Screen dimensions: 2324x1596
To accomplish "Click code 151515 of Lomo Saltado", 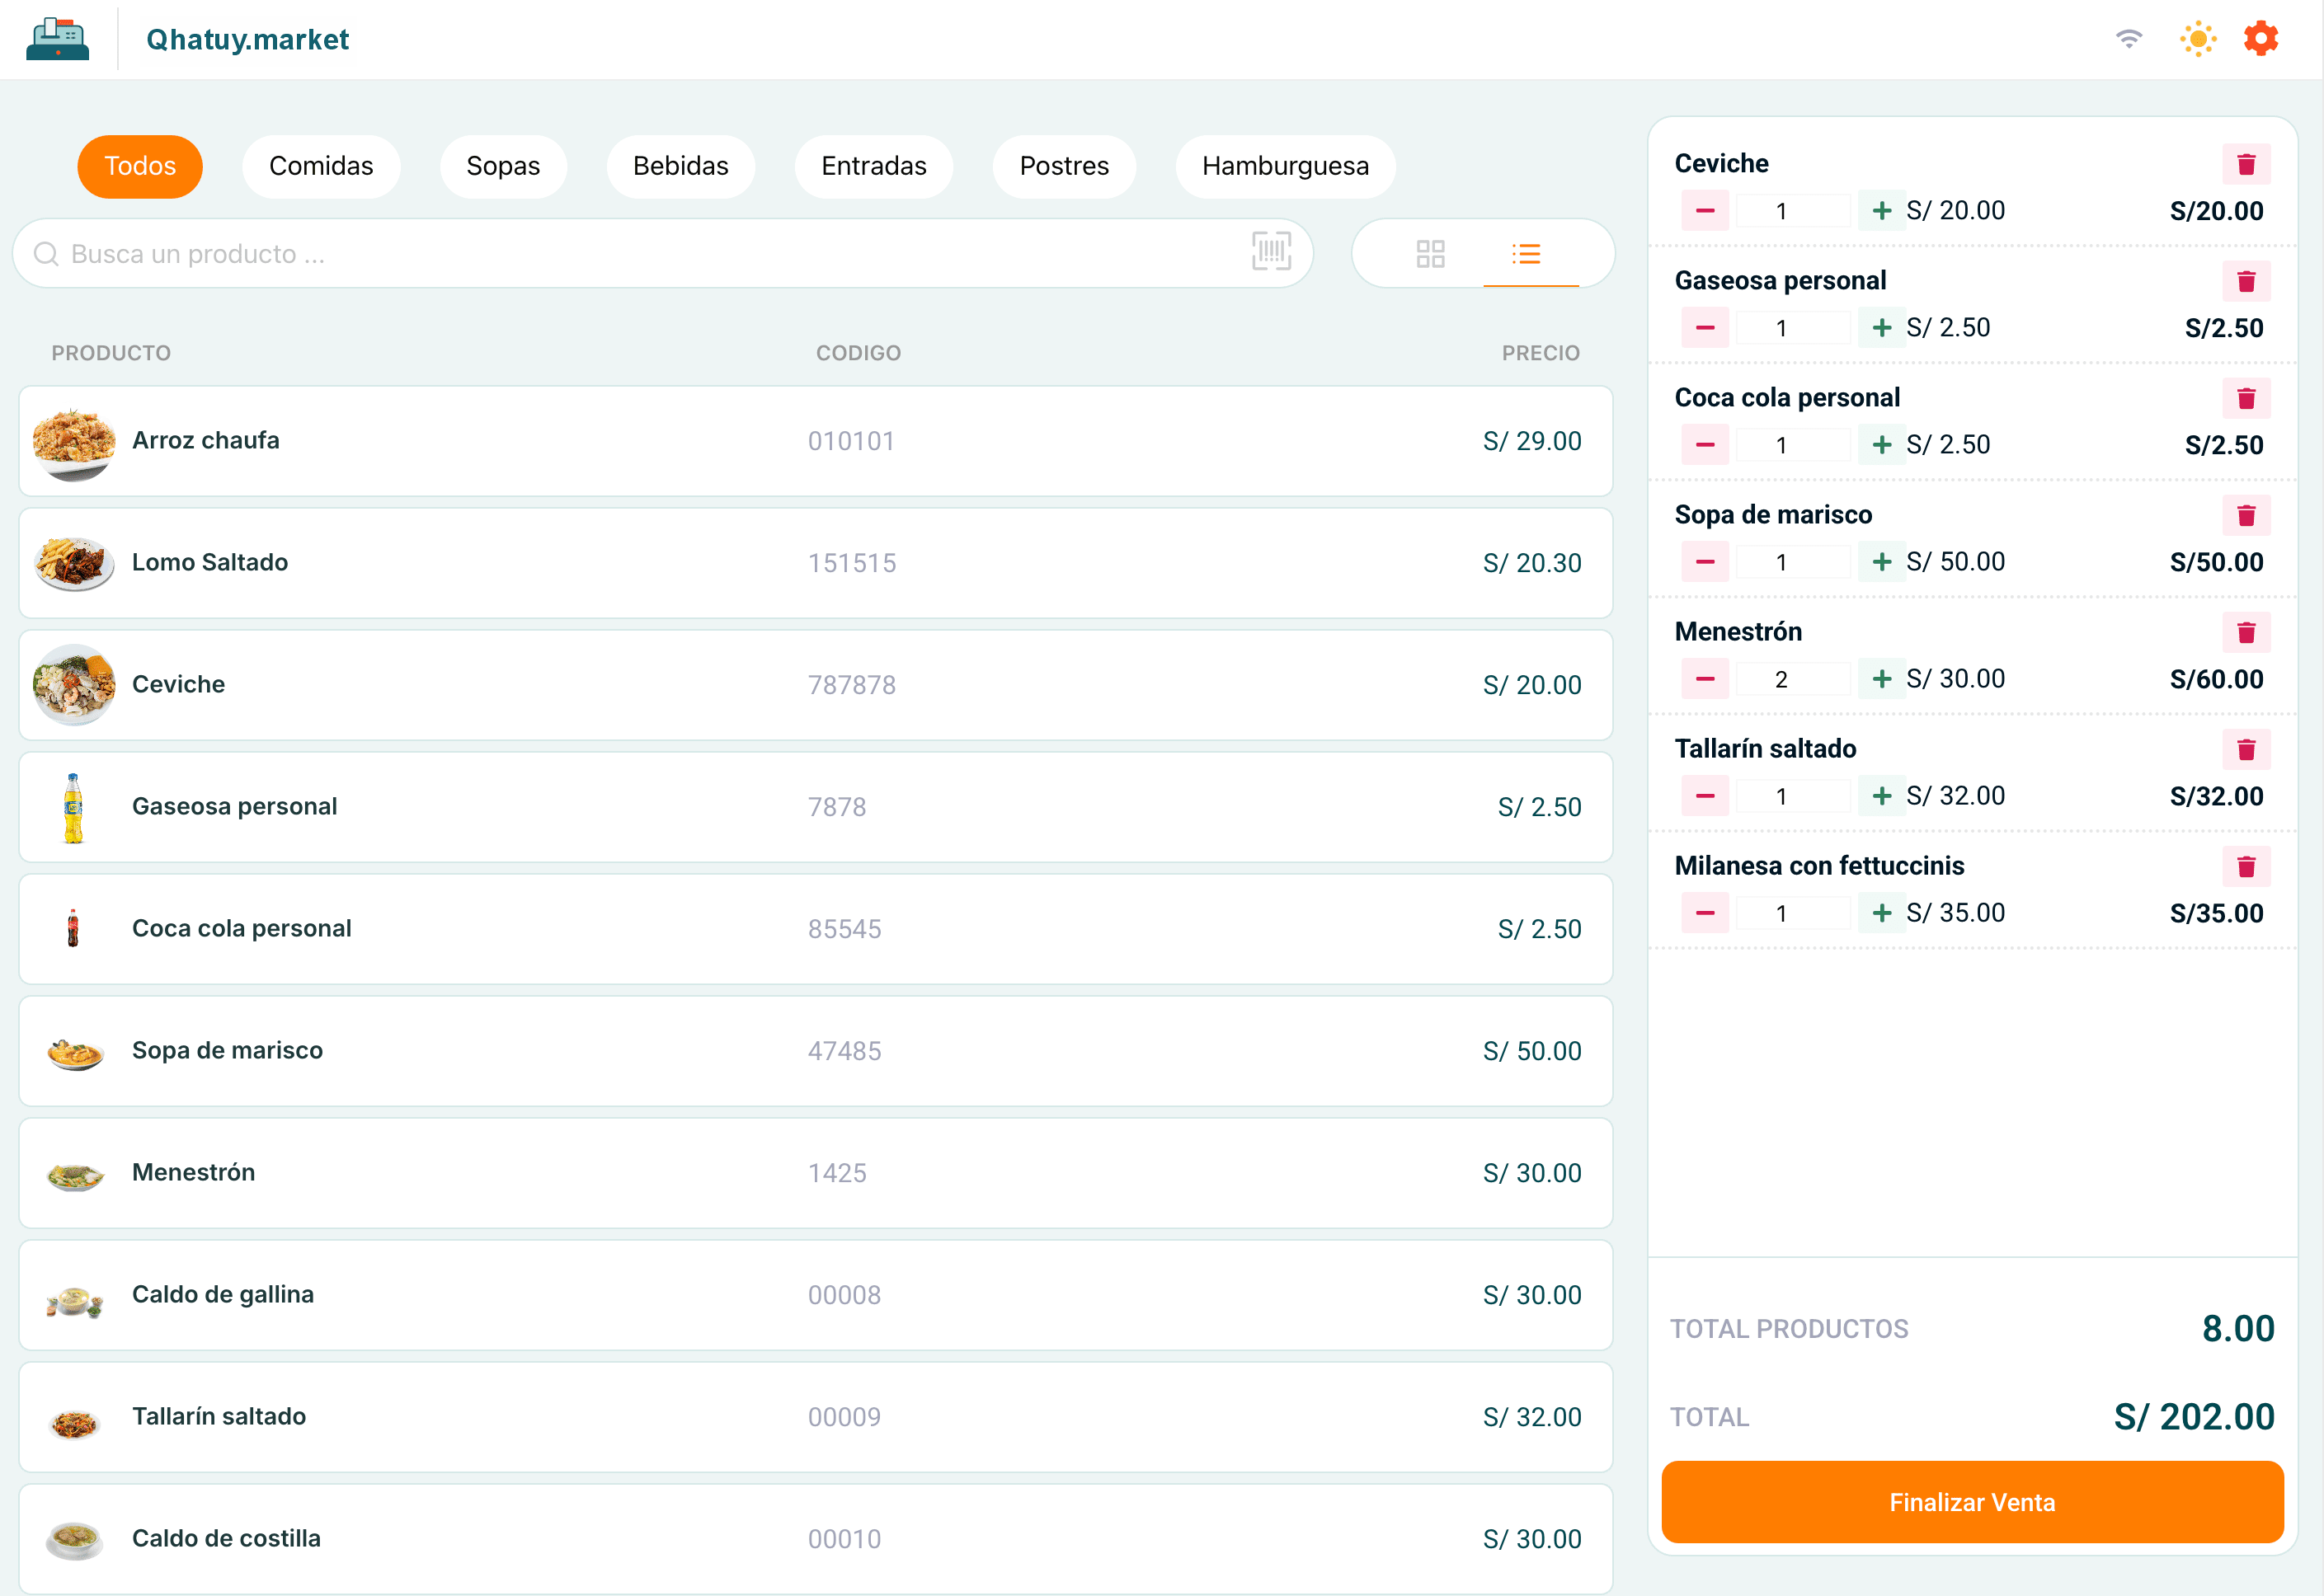I will (x=851, y=563).
